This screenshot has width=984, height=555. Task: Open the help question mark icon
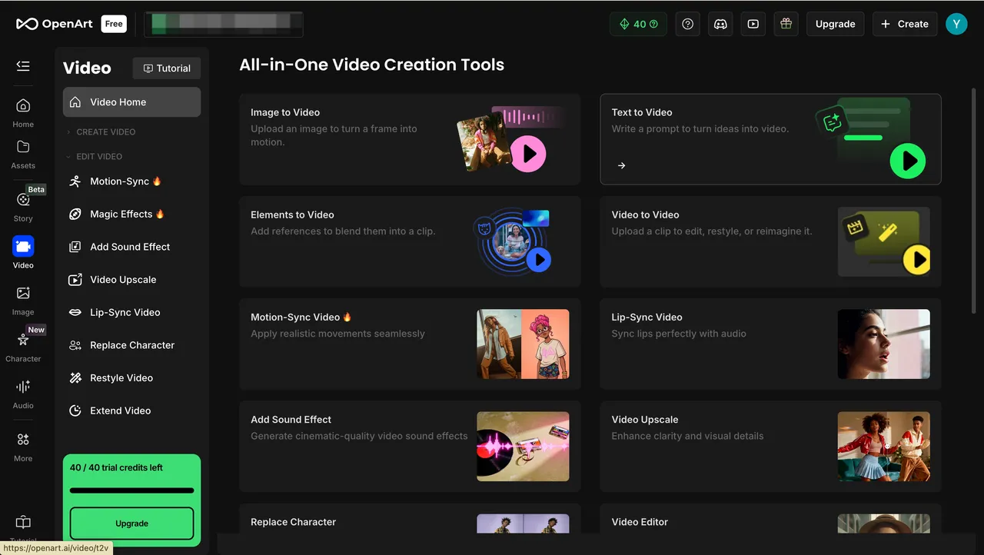[x=687, y=24]
